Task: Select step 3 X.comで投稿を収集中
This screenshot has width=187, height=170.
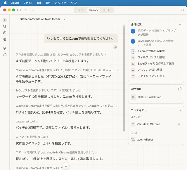Action: [x=151, y=51]
